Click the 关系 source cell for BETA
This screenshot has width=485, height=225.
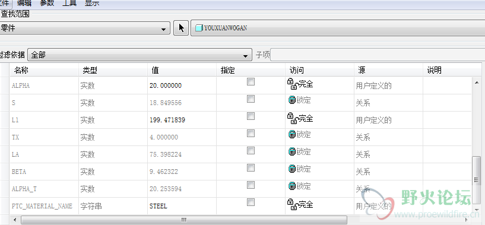(x=388, y=172)
